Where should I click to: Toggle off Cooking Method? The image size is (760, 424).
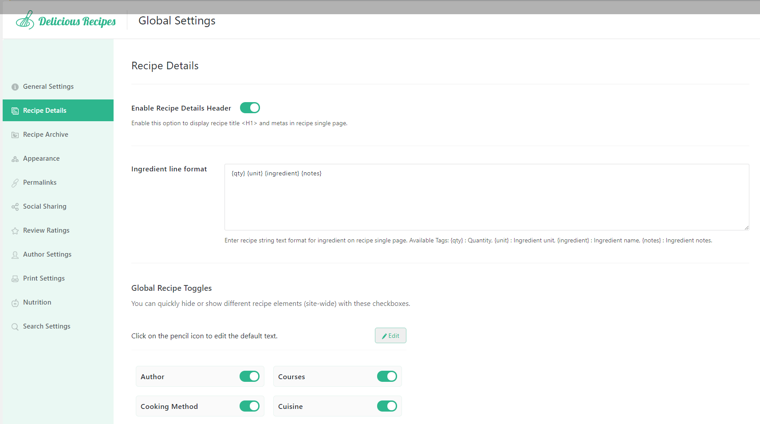(x=249, y=406)
